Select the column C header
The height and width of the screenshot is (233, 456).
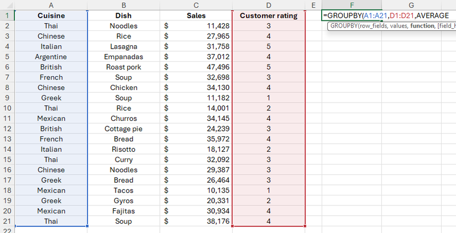coord(196,5)
